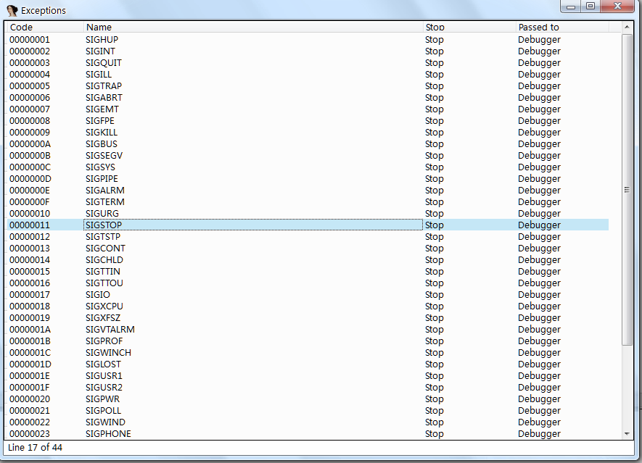Maximize the Exceptions window
This screenshot has width=642, height=463.
click(x=590, y=6)
